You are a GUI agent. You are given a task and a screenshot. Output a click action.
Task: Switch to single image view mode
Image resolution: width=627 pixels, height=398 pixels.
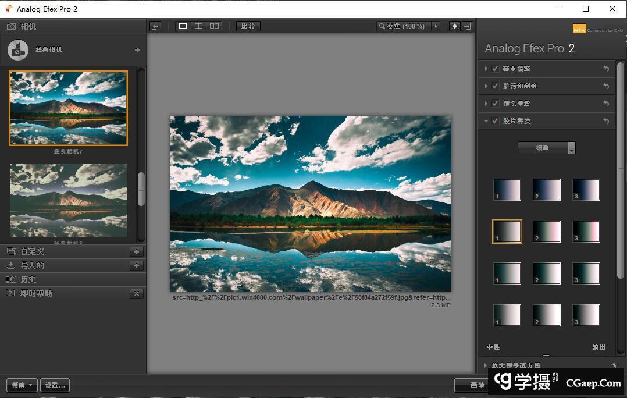(x=183, y=26)
